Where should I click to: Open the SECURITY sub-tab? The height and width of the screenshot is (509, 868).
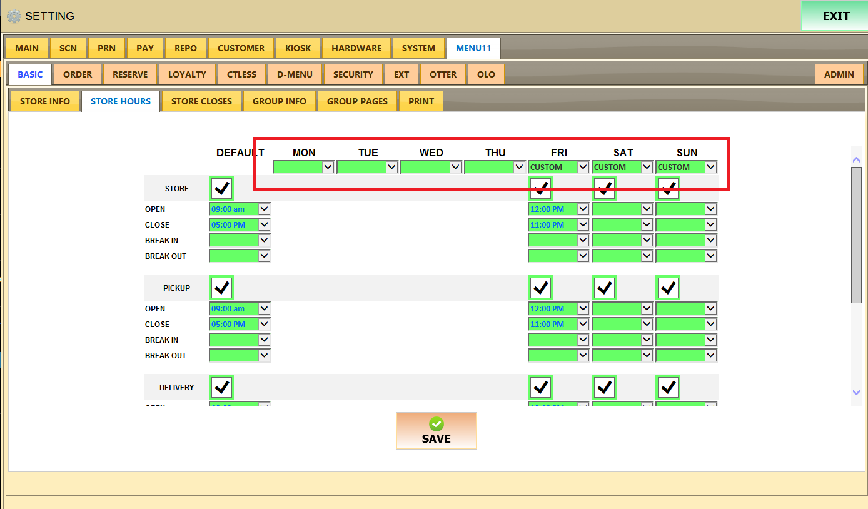click(x=353, y=74)
